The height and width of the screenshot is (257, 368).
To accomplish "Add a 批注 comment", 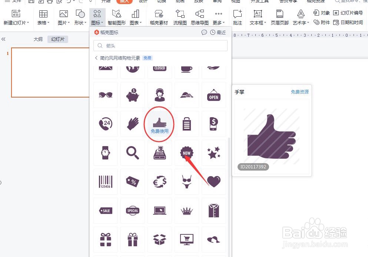I will point(238,17).
